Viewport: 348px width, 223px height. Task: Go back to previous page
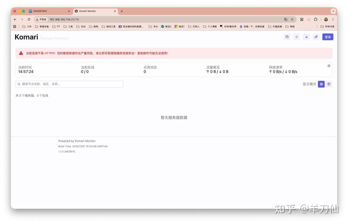point(15,20)
